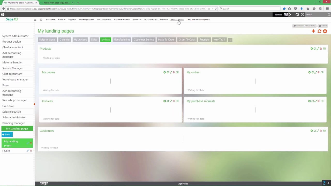Delete the Products widget
Screen dimensions: 331x186
321,49
